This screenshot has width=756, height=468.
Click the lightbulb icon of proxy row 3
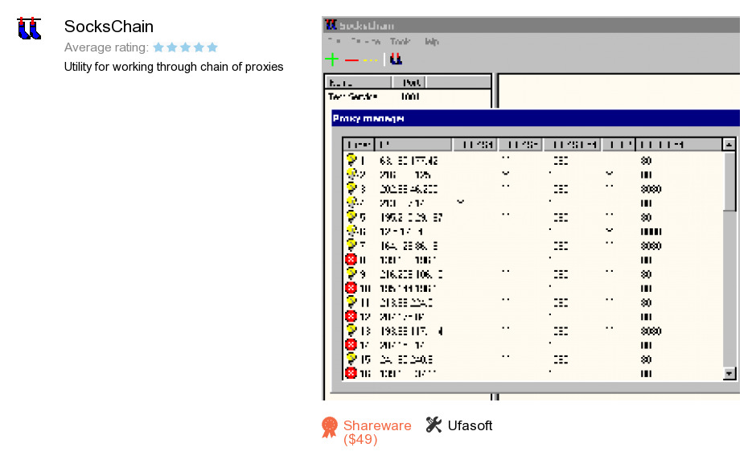pyautogui.click(x=351, y=188)
